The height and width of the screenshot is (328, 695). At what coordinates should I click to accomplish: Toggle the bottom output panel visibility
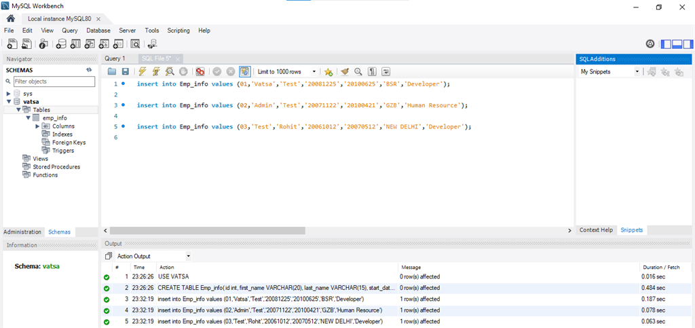[677, 44]
